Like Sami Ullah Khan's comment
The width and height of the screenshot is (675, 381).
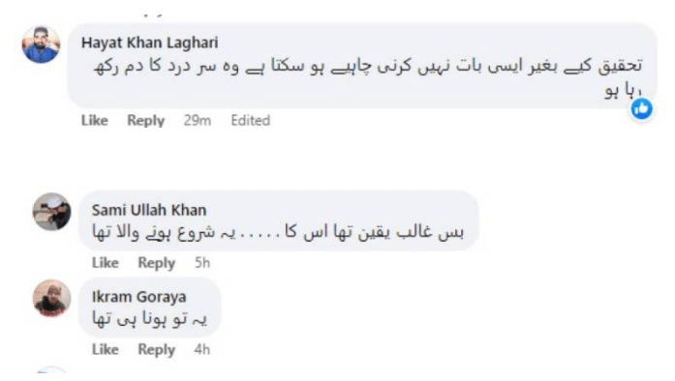pyautogui.click(x=105, y=263)
